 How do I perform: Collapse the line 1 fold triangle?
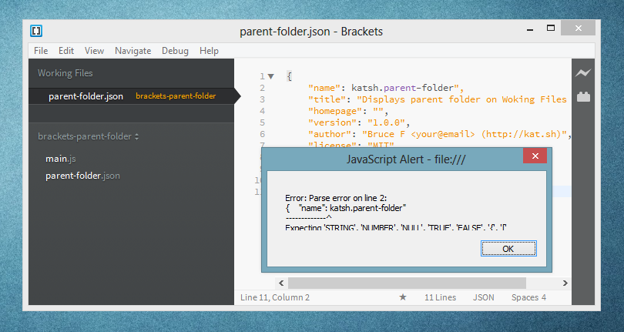click(271, 76)
